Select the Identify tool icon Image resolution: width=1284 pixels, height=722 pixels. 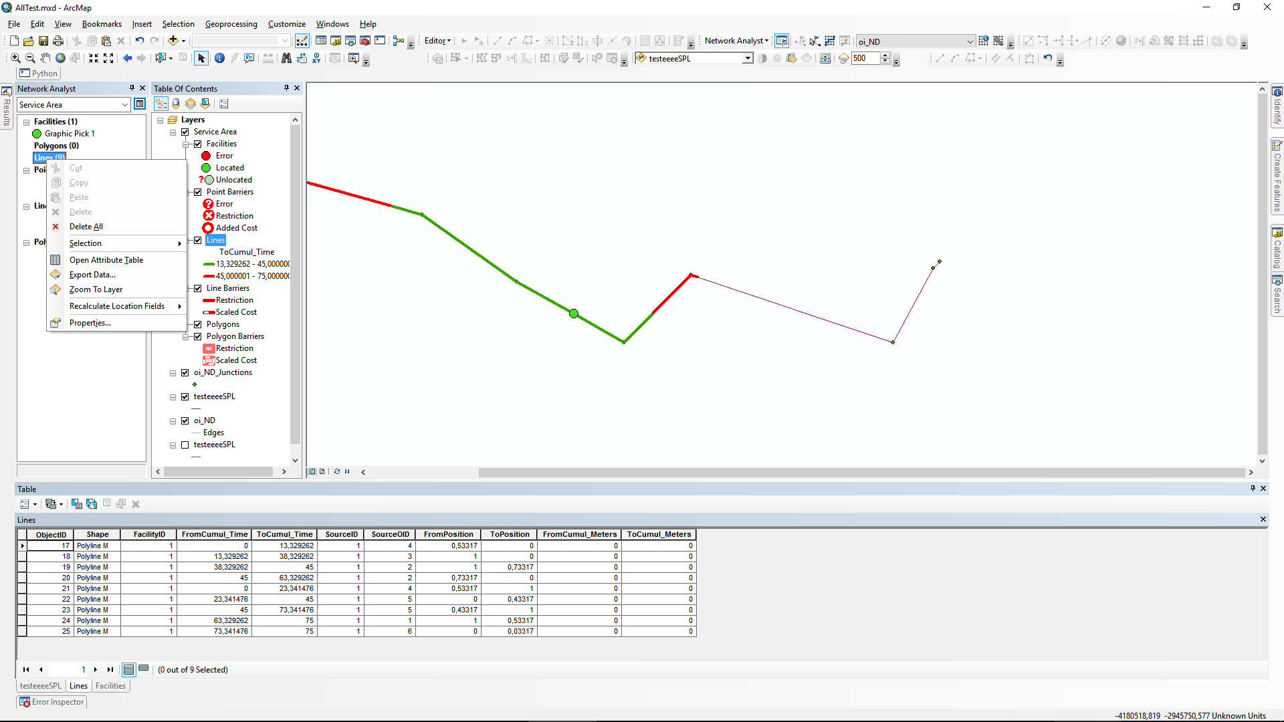219,58
